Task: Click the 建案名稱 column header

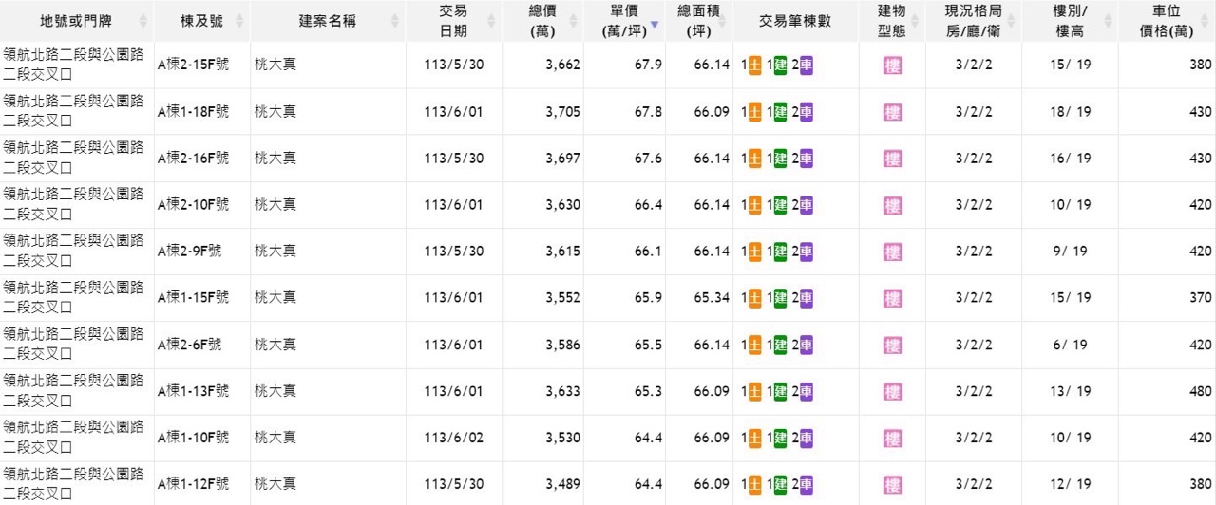Action: point(328,21)
